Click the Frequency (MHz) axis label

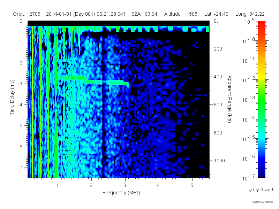pos(121,193)
